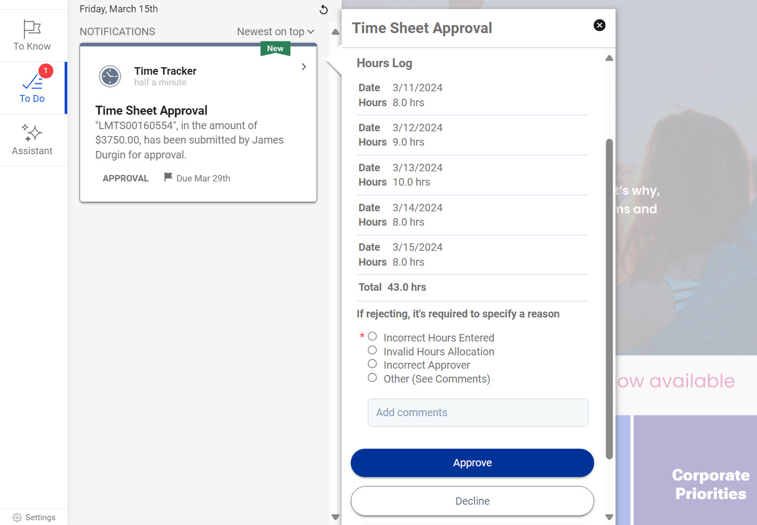This screenshot has height=525, width=757.
Task: Select Incorrect Hours Entered reason
Action: tap(372, 336)
